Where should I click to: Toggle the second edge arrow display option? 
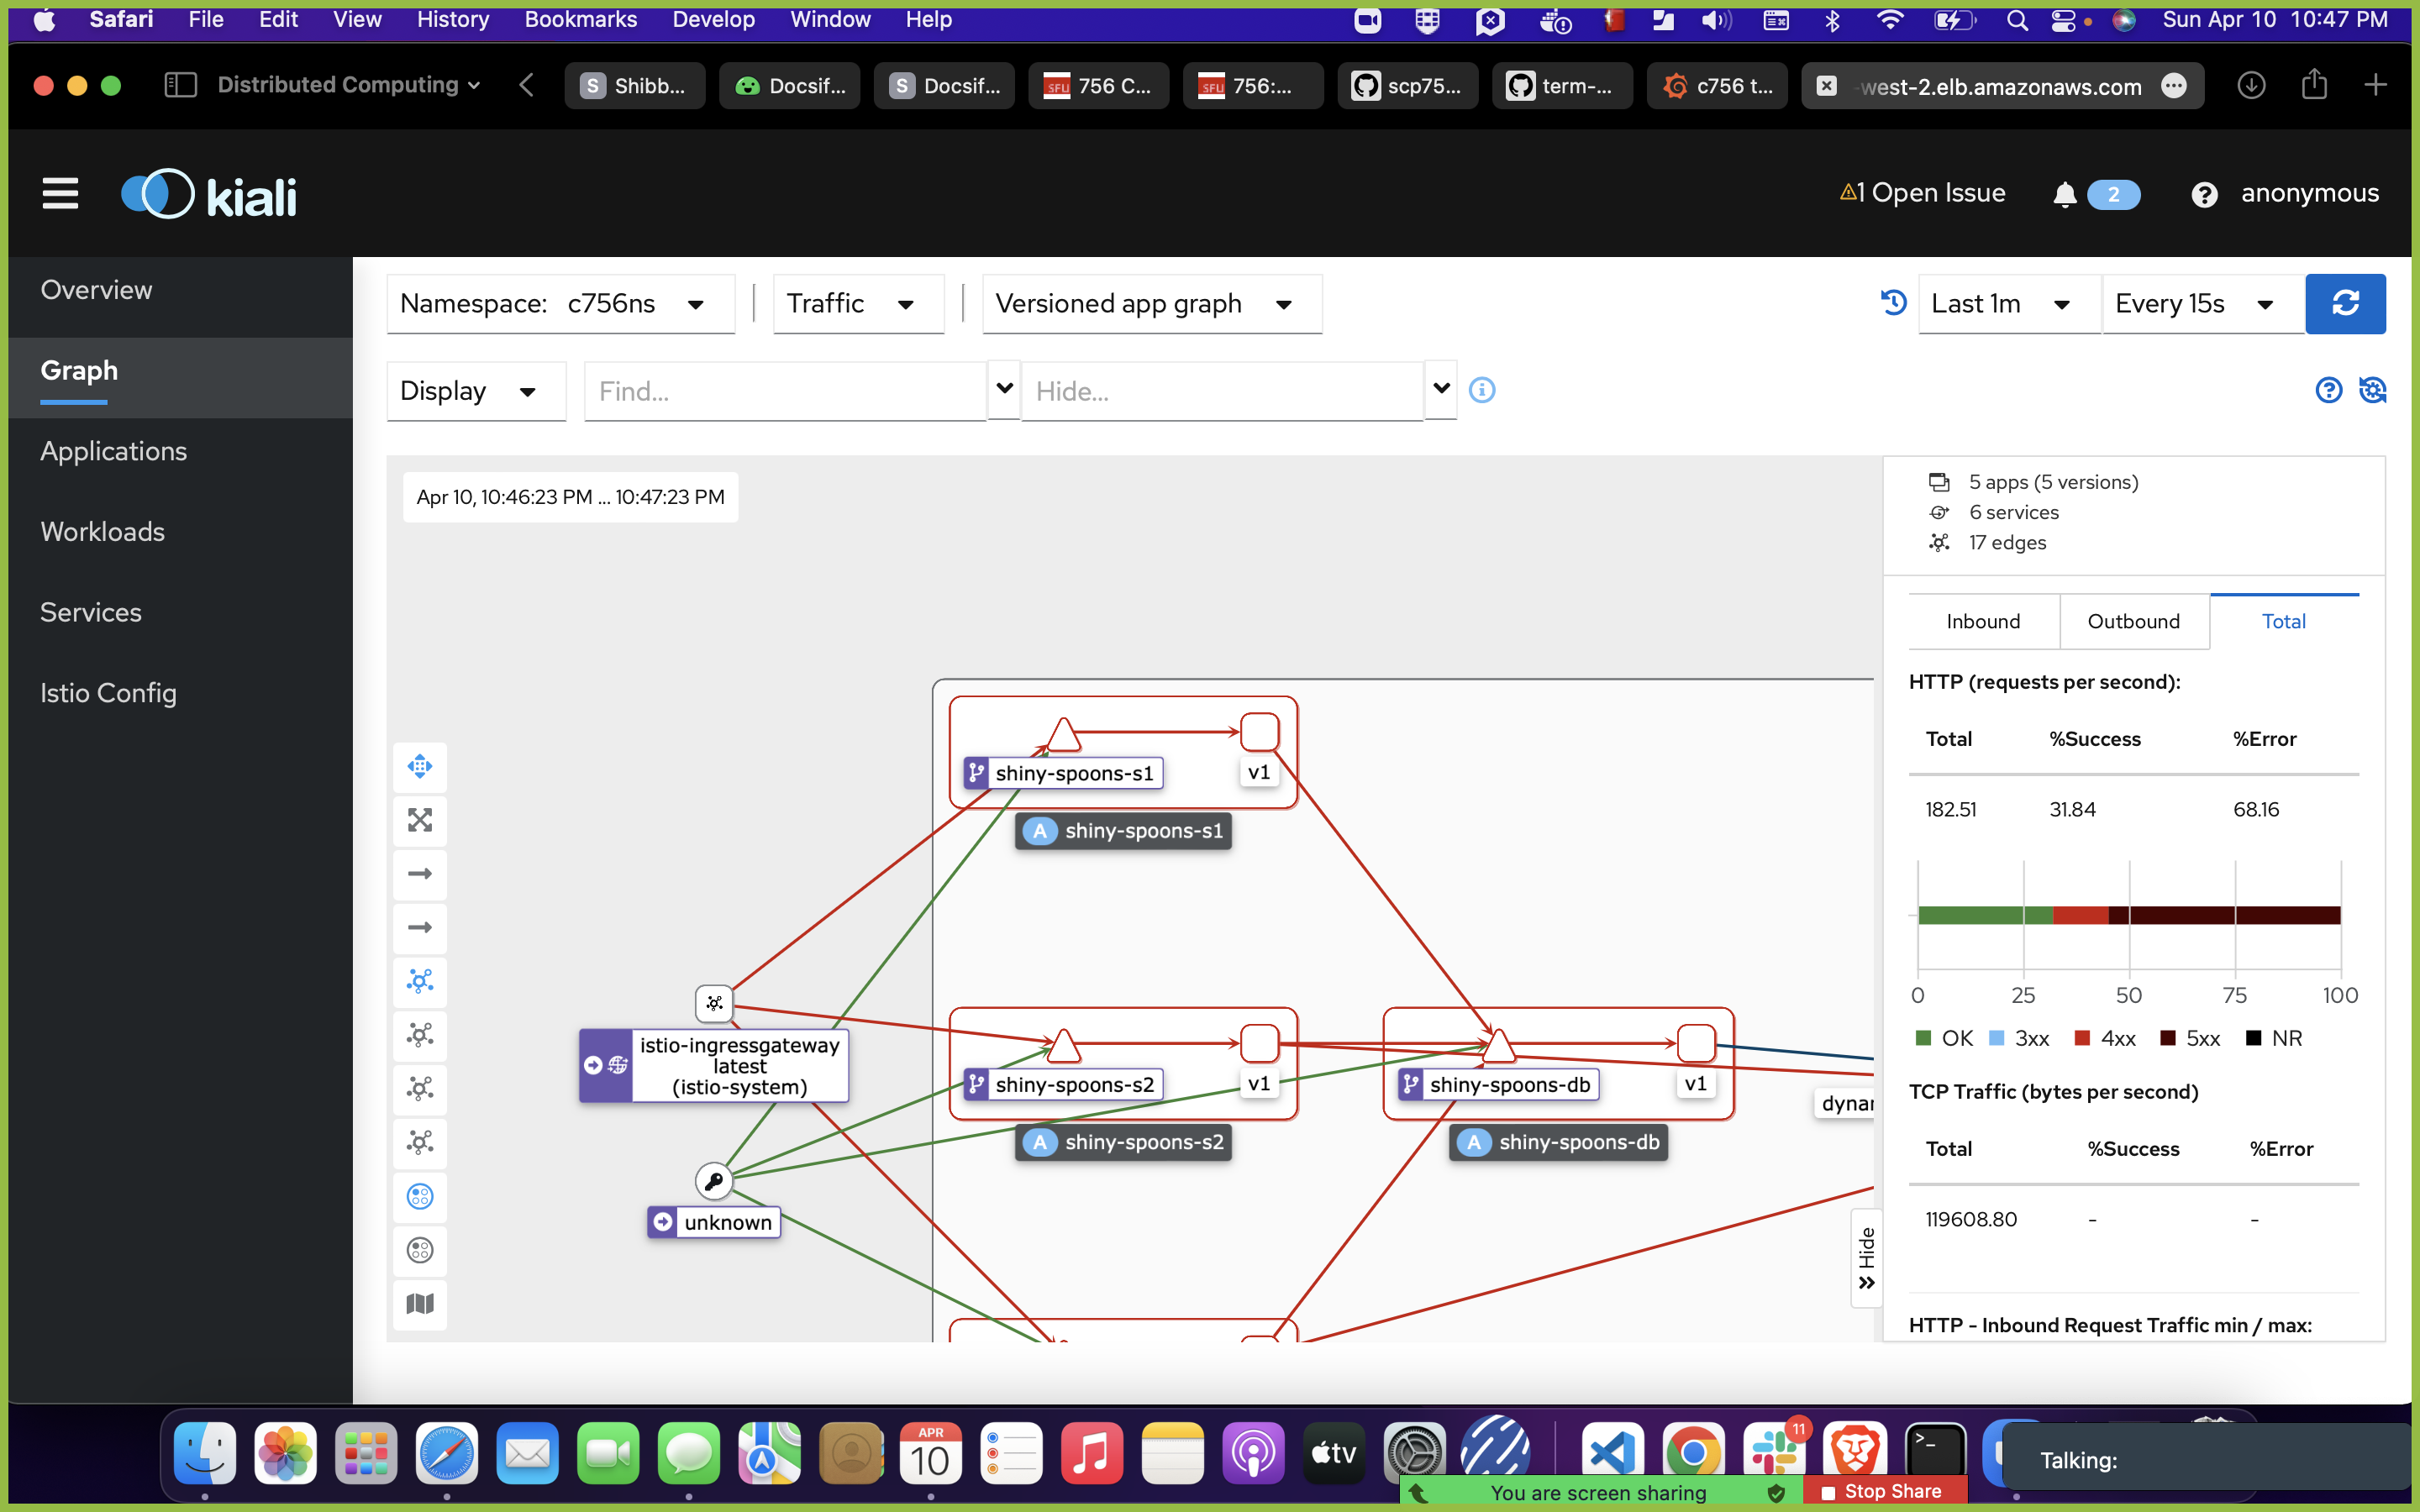point(420,928)
